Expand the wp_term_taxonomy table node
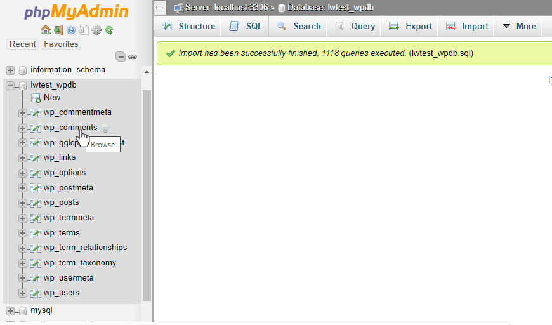 pos(23,263)
